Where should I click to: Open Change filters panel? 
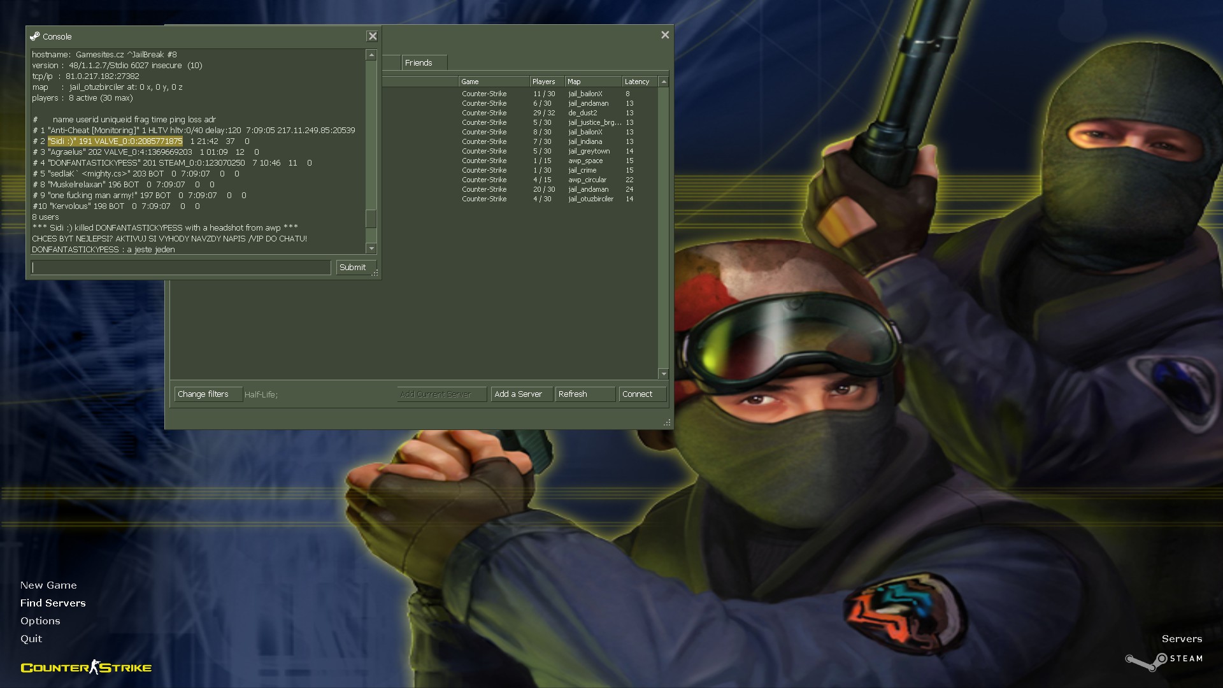pyautogui.click(x=208, y=394)
